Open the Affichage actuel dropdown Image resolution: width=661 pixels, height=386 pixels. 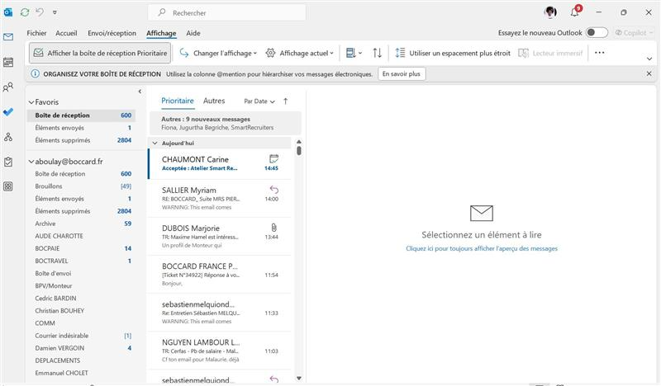click(300, 53)
